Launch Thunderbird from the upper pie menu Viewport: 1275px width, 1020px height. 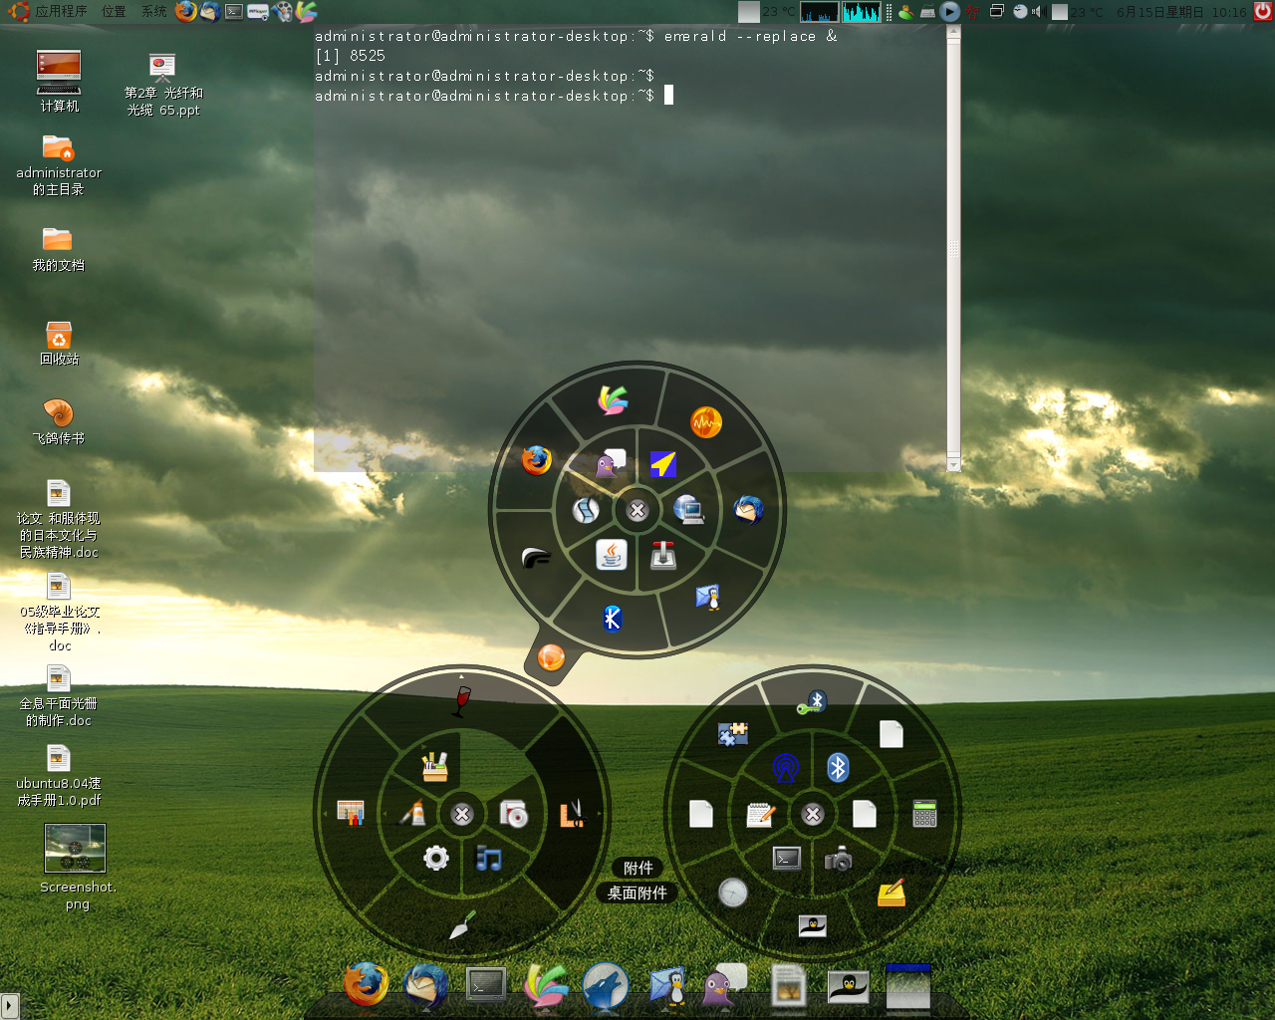(748, 509)
